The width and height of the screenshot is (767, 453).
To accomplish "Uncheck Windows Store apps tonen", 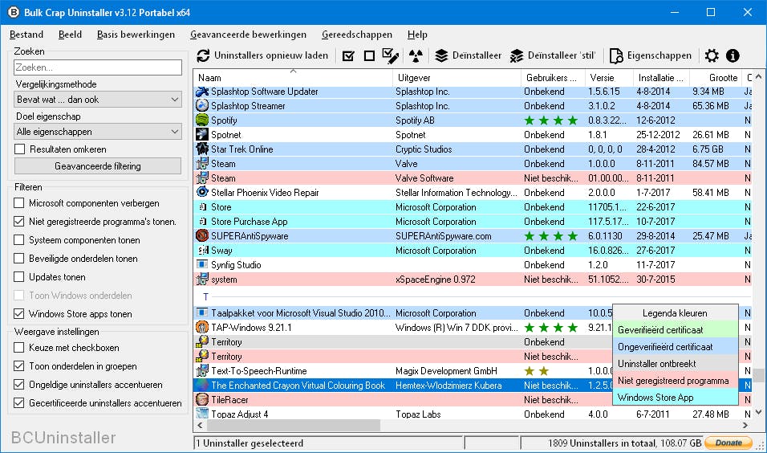I will [21, 314].
